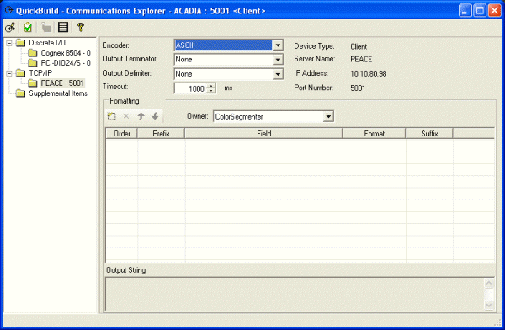
Task: Increase Timeout with the up spinner arrow
Action: tap(211, 86)
